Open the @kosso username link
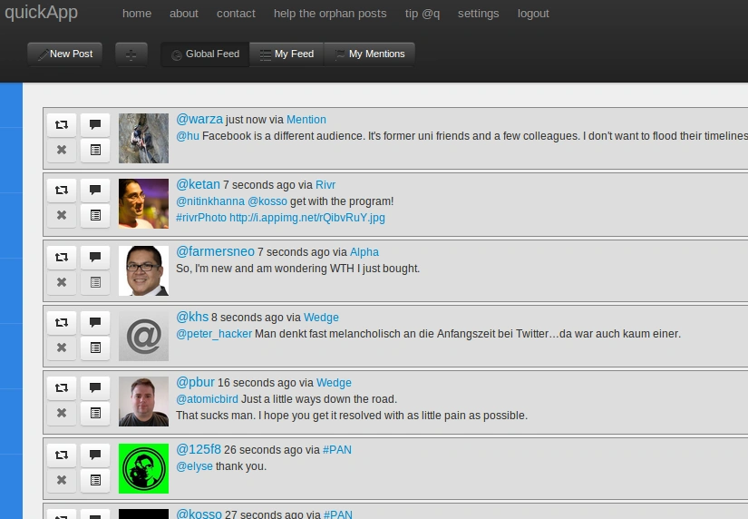Image resolution: width=748 pixels, height=519 pixels. pos(199,514)
